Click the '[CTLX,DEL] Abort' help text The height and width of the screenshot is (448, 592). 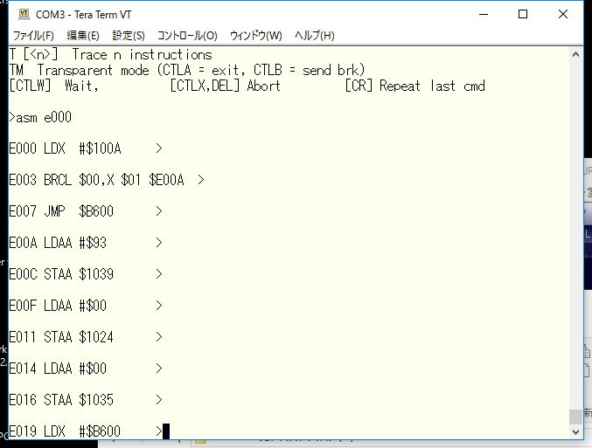[225, 86]
